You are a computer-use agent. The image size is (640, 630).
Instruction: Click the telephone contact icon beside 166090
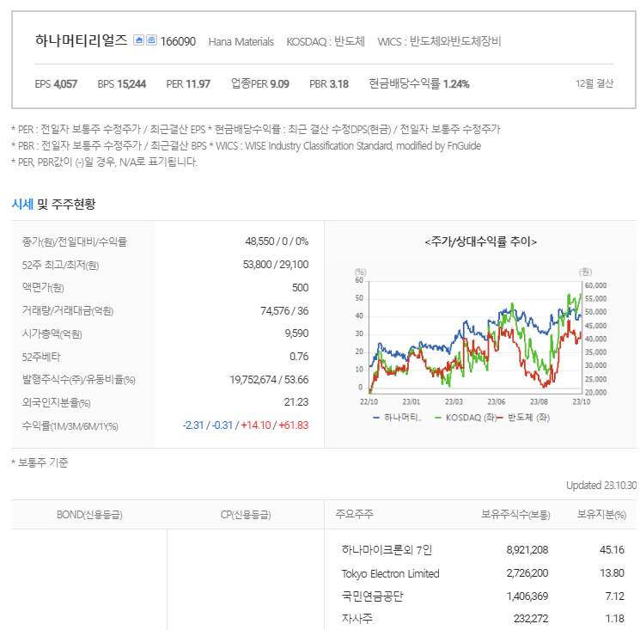tap(151, 40)
